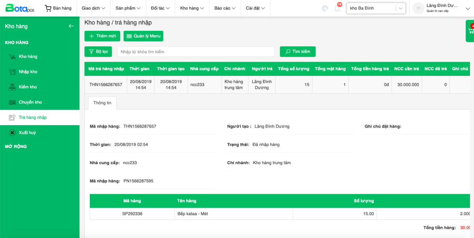Click the Thêm mới button
474x238 pixels.
pyautogui.click(x=102, y=36)
